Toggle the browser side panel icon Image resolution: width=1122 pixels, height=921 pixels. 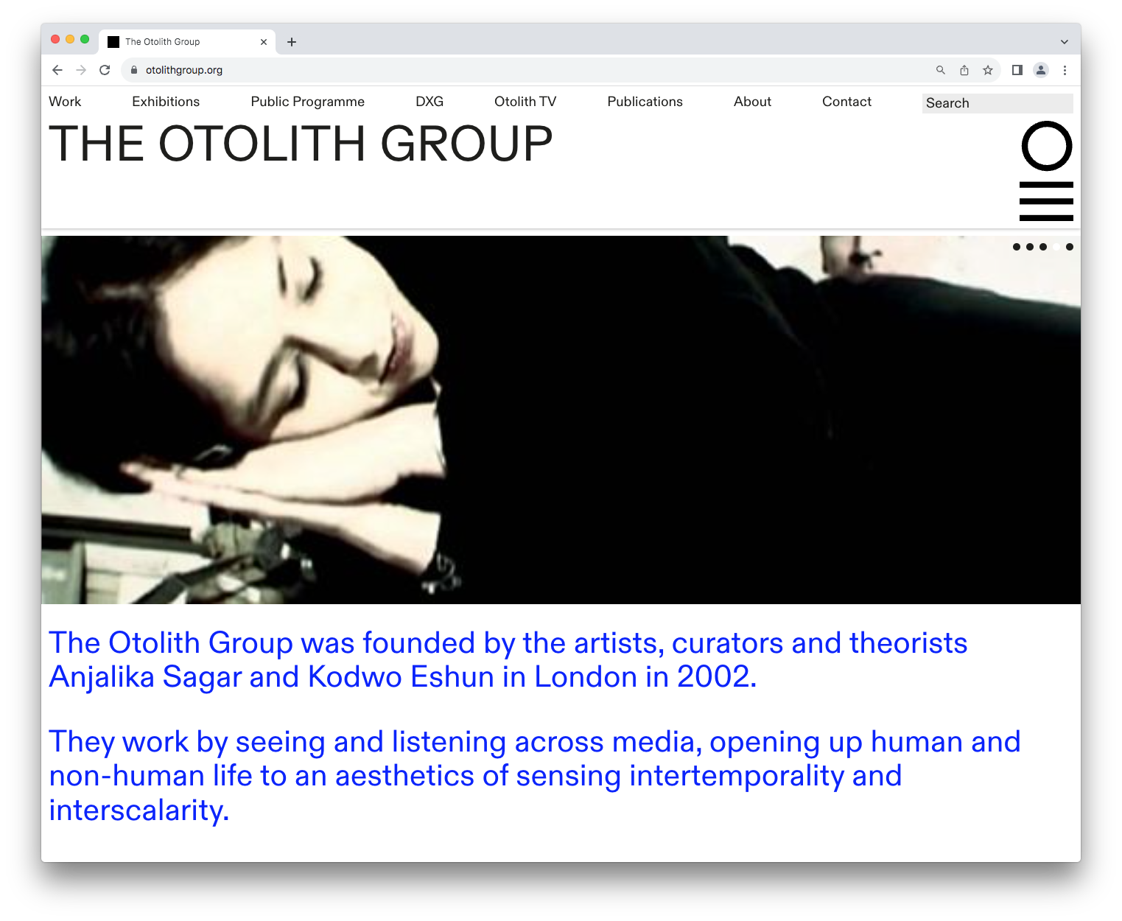(x=1017, y=70)
